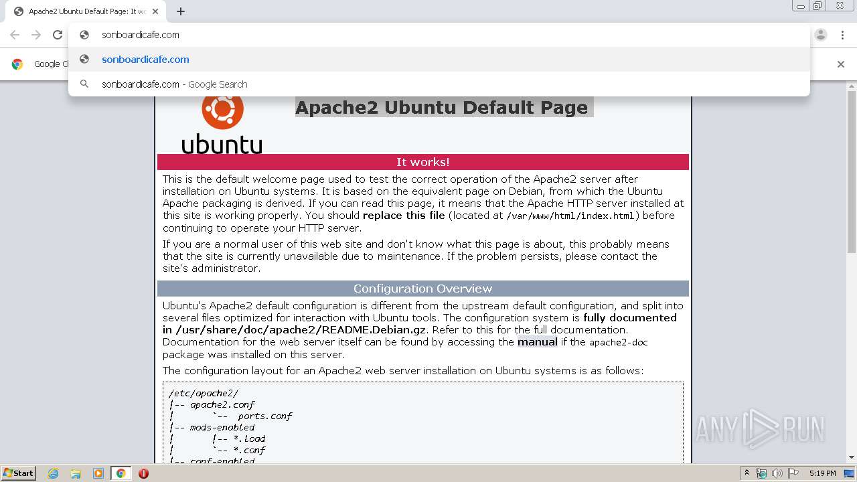Show hidden tray icons arrow
This screenshot has width=857, height=482.
pos(747,473)
